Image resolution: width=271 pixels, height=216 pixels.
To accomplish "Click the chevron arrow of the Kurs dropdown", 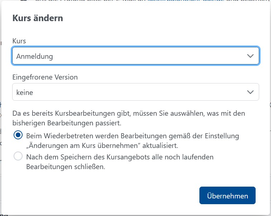I will click(x=250, y=56).
